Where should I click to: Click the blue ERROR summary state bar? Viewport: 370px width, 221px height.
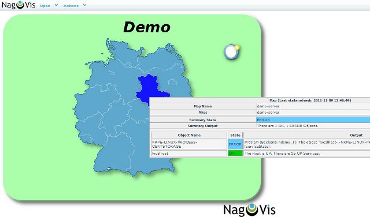(x=313, y=119)
